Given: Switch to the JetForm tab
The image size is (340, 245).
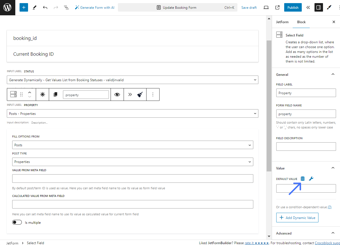Looking at the screenshot, I should click(282, 22).
